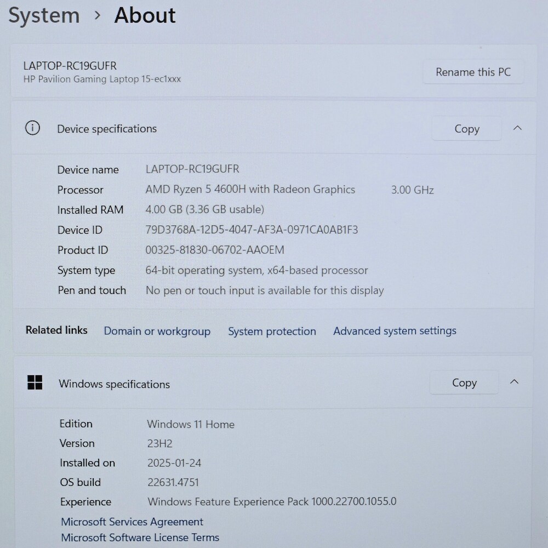Screen dimensions: 548x548
Task: Click the Version row label
Action: pyautogui.click(x=77, y=443)
